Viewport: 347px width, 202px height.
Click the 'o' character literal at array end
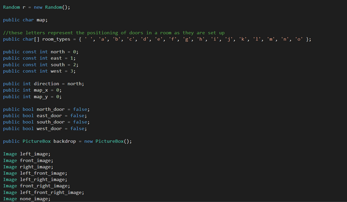(x=299, y=39)
